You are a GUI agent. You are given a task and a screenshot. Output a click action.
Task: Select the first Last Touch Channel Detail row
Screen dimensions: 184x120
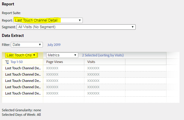(x=23, y=68)
